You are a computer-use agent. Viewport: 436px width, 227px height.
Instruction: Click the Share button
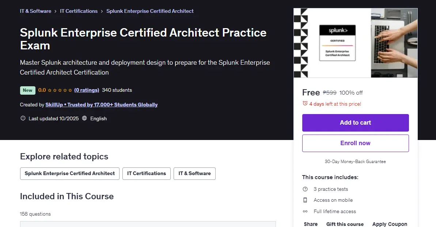(x=311, y=224)
